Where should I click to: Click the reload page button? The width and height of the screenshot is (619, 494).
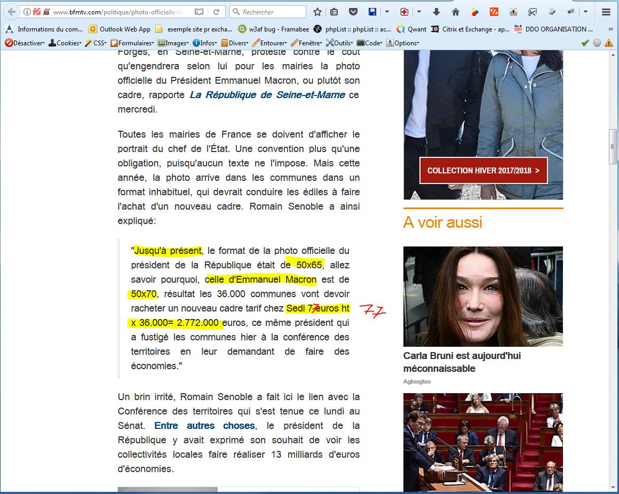pyautogui.click(x=216, y=12)
